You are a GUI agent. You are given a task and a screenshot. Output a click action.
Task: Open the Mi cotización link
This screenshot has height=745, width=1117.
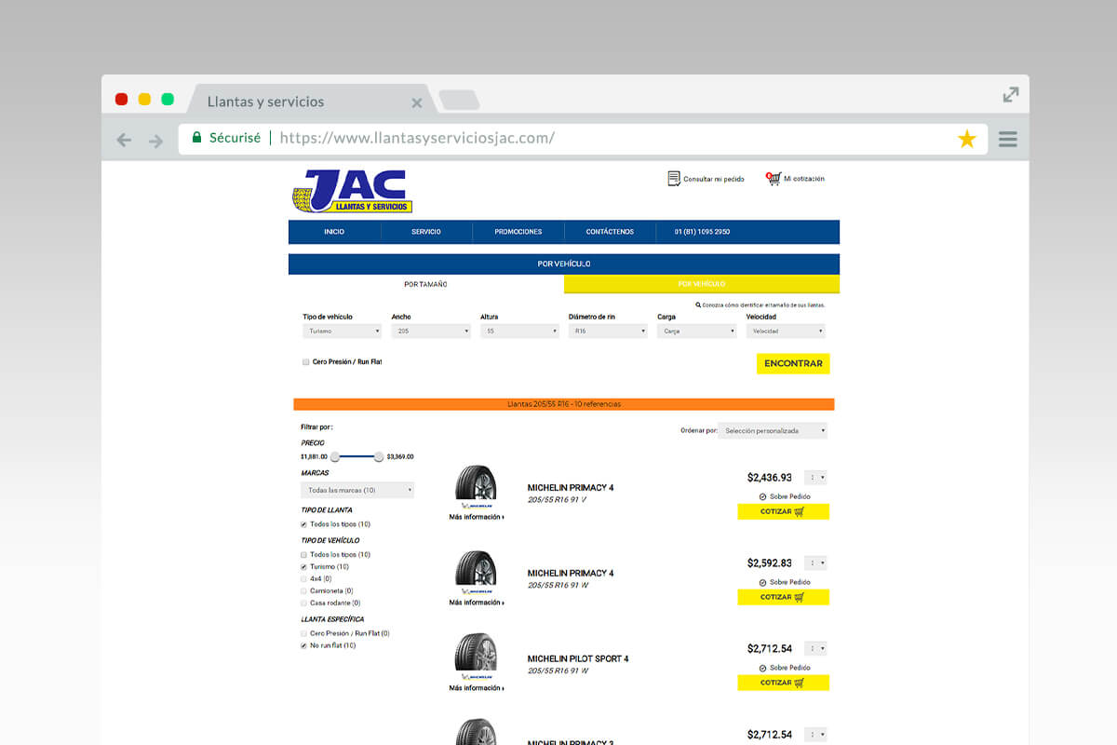point(804,179)
